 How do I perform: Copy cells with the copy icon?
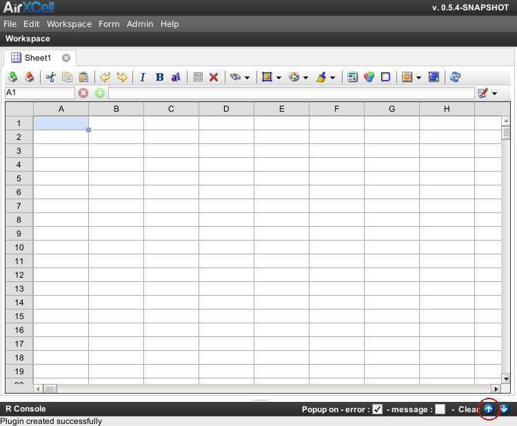pos(68,77)
